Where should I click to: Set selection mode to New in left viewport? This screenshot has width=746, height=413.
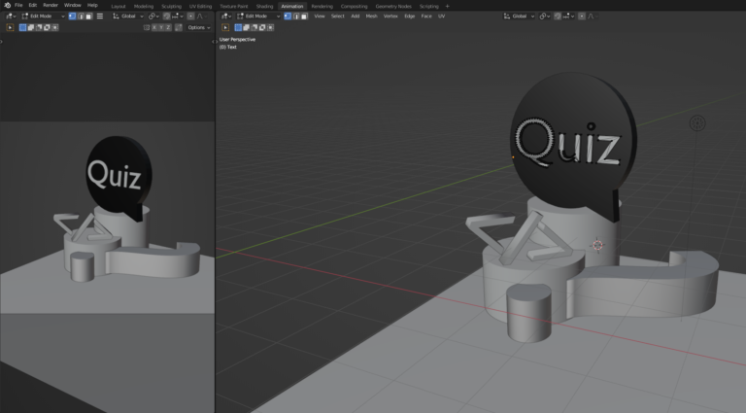click(x=22, y=27)
